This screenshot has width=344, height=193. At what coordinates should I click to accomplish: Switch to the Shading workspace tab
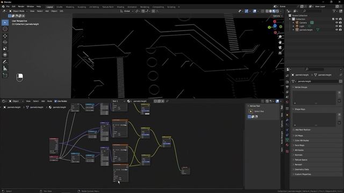pyautogui.click(x=120, y=7)
